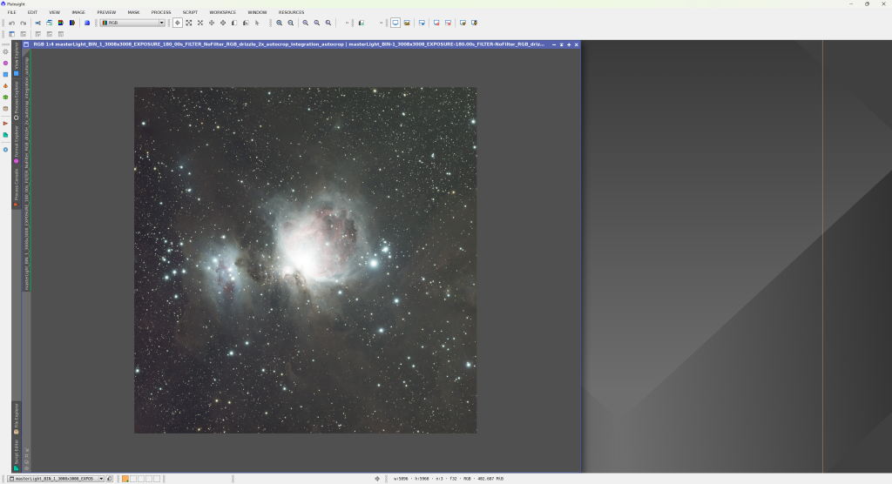Click the gear icon in left sidebar
Viewport: 892px width, 484px height.
click(x=5, y=52)
